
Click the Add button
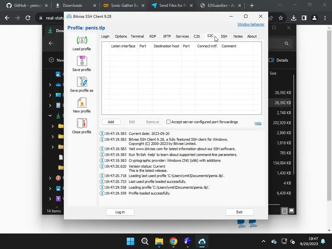111,122
